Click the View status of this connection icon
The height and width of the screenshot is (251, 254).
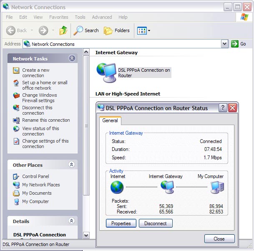[16, 129]
